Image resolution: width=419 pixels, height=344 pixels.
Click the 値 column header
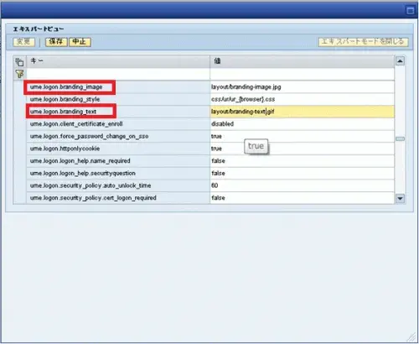[303, 61]
